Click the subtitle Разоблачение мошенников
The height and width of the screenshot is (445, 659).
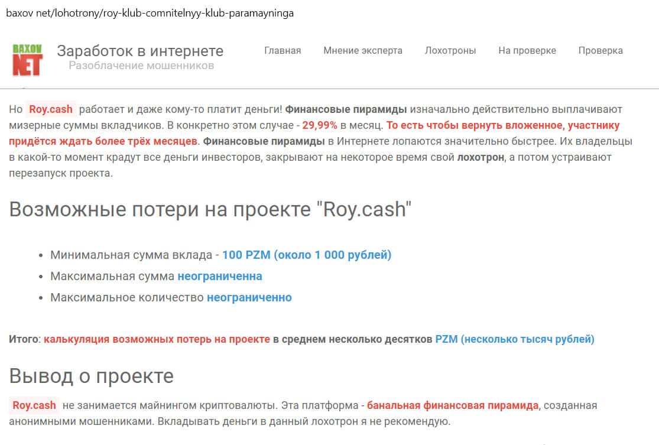(x=141, y=66)
